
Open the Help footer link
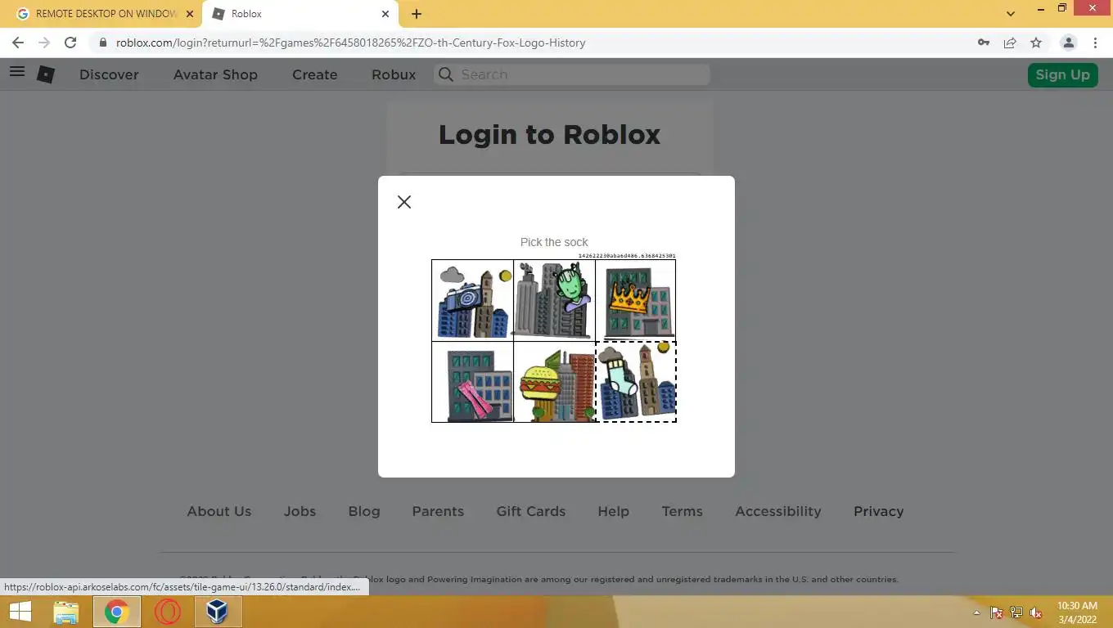coord(614,511)
